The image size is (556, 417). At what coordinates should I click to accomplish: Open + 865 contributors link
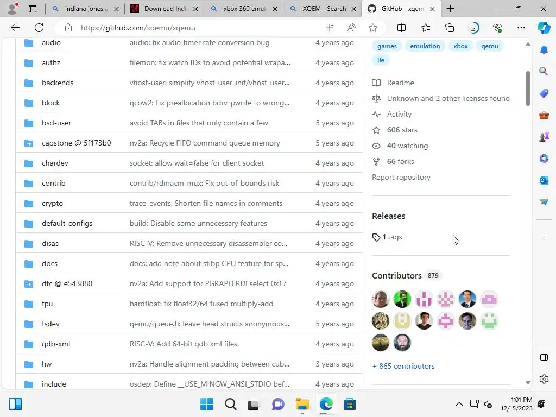point(403,366)
